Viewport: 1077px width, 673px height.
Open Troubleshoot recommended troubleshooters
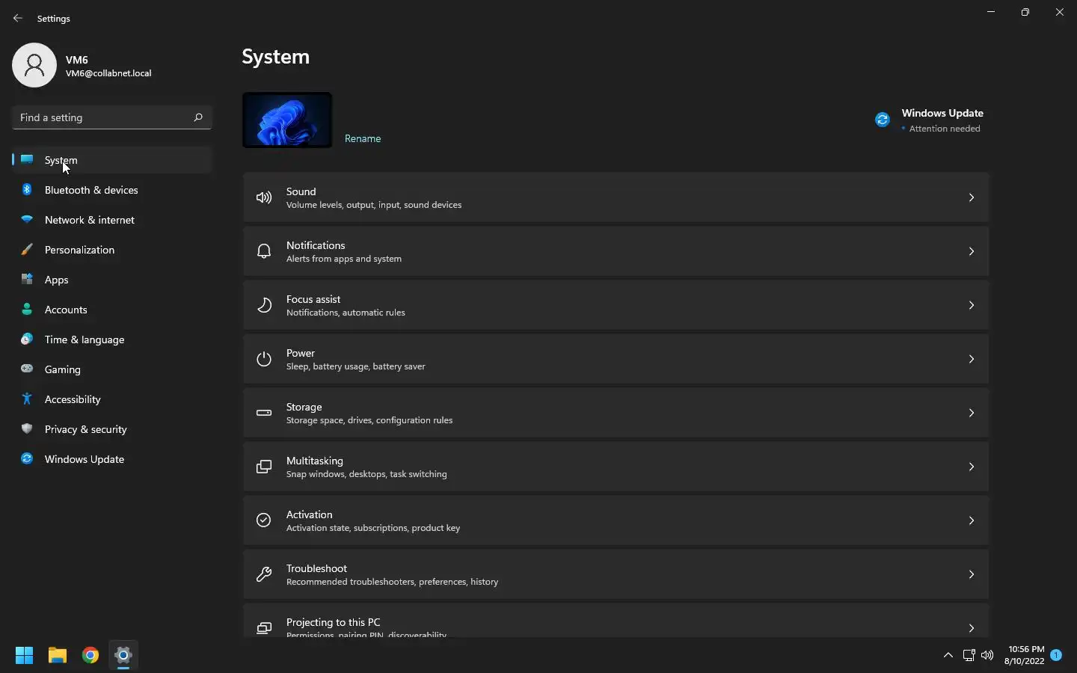click(616, 574)
